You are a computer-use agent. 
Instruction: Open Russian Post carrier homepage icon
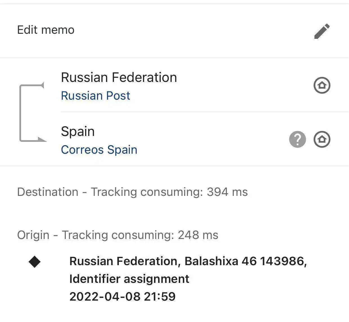(x=322, y=85)
